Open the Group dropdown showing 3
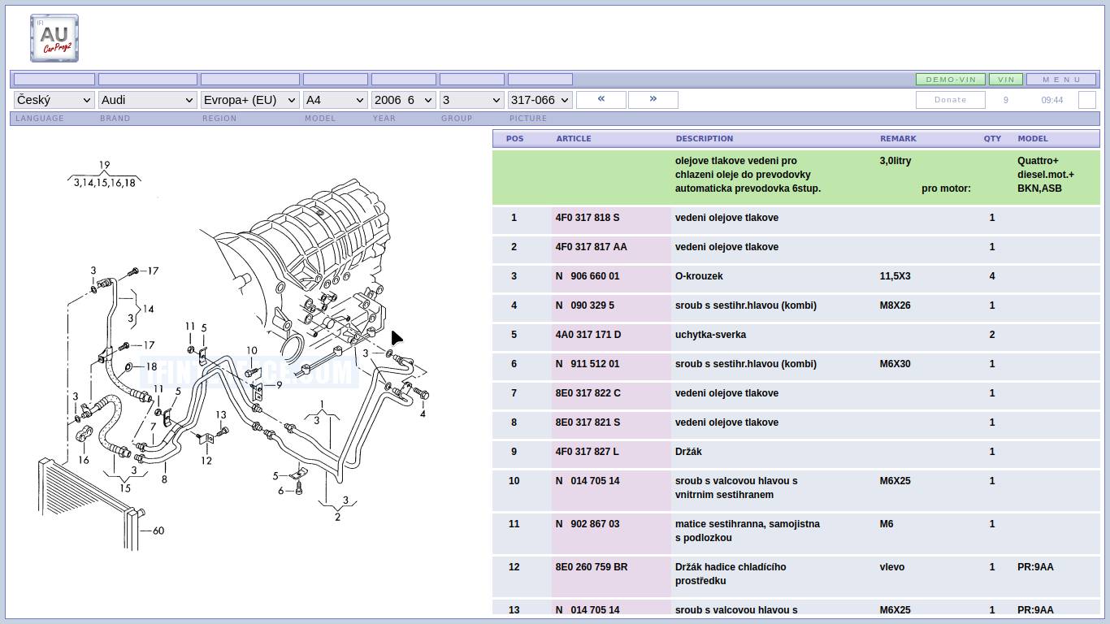 471,100
